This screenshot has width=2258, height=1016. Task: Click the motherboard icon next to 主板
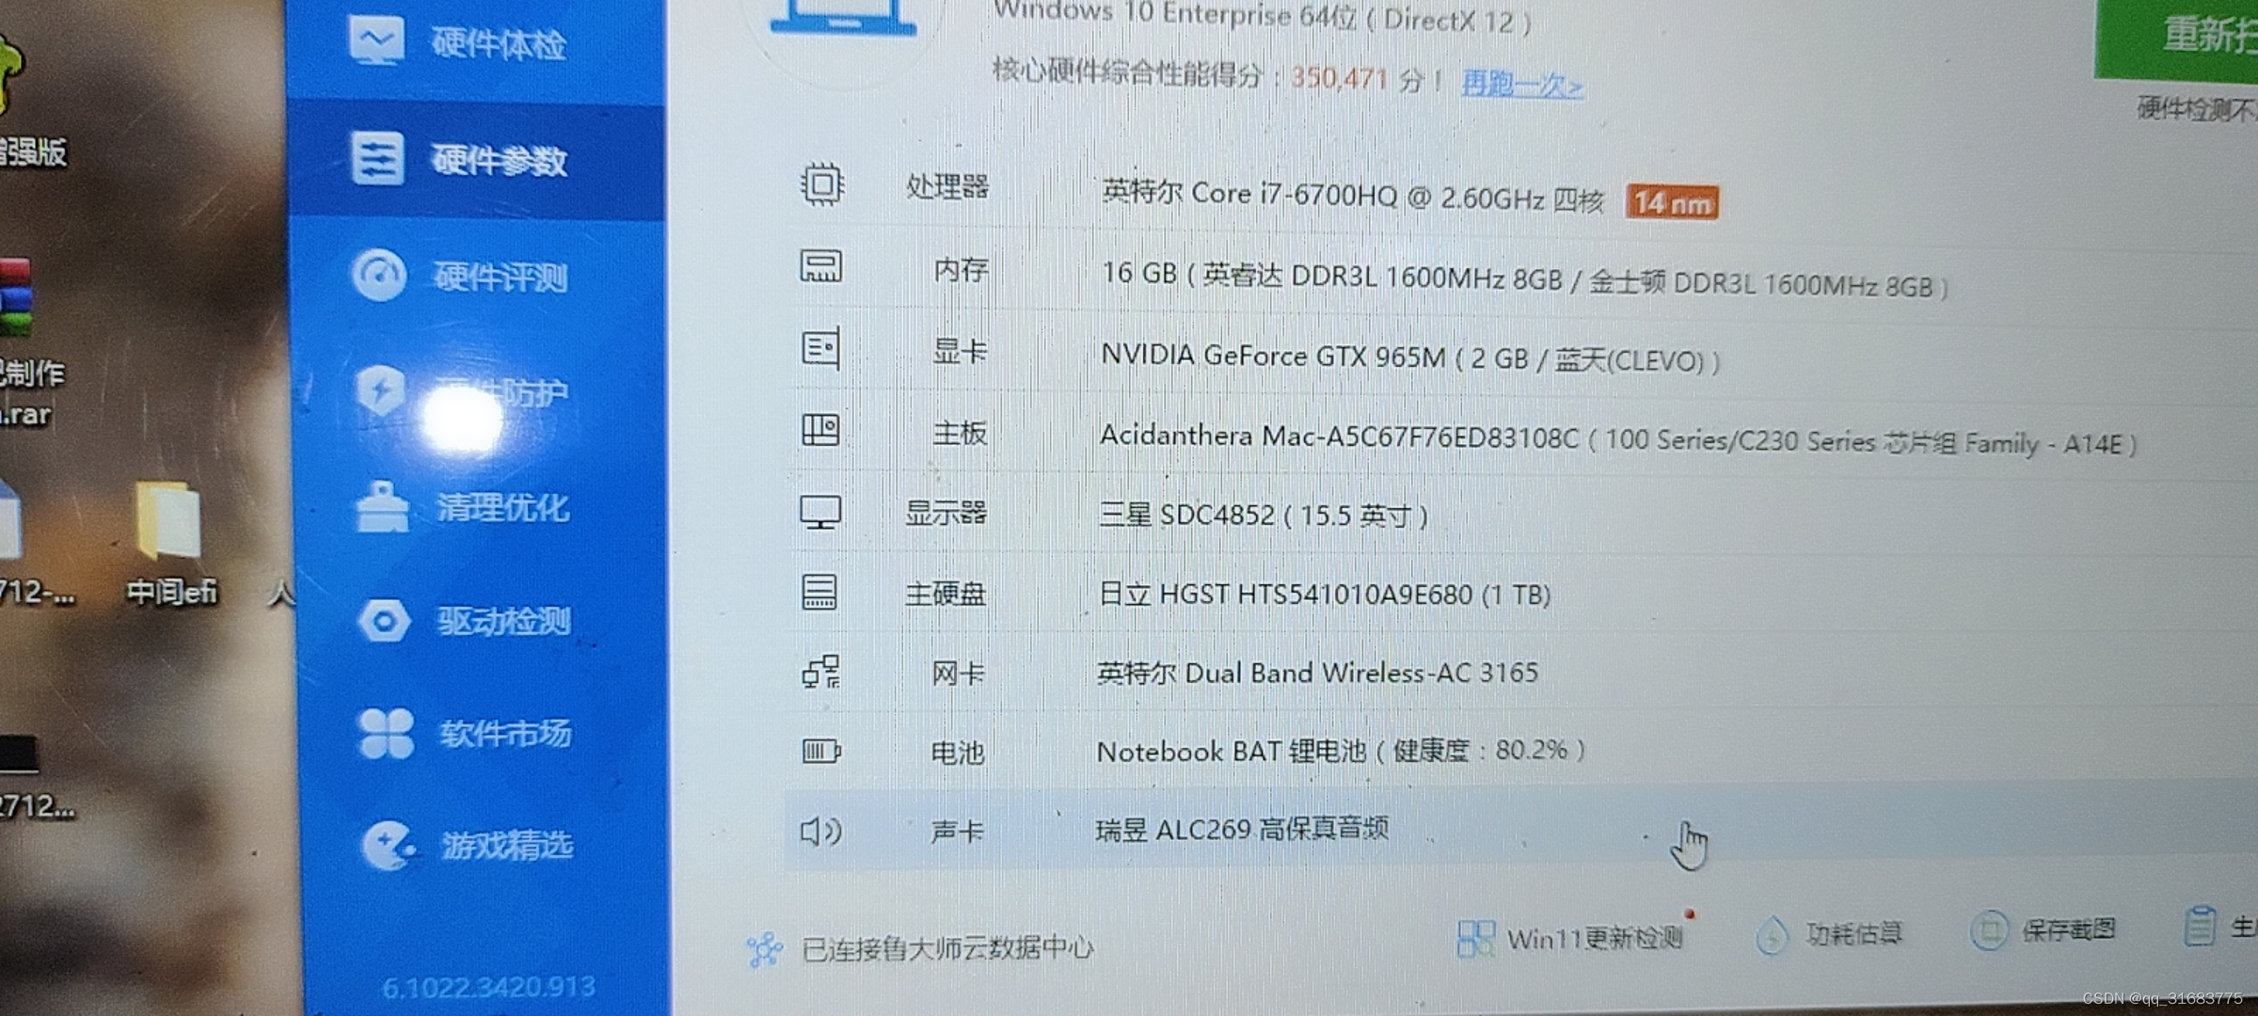pos(821,430)
